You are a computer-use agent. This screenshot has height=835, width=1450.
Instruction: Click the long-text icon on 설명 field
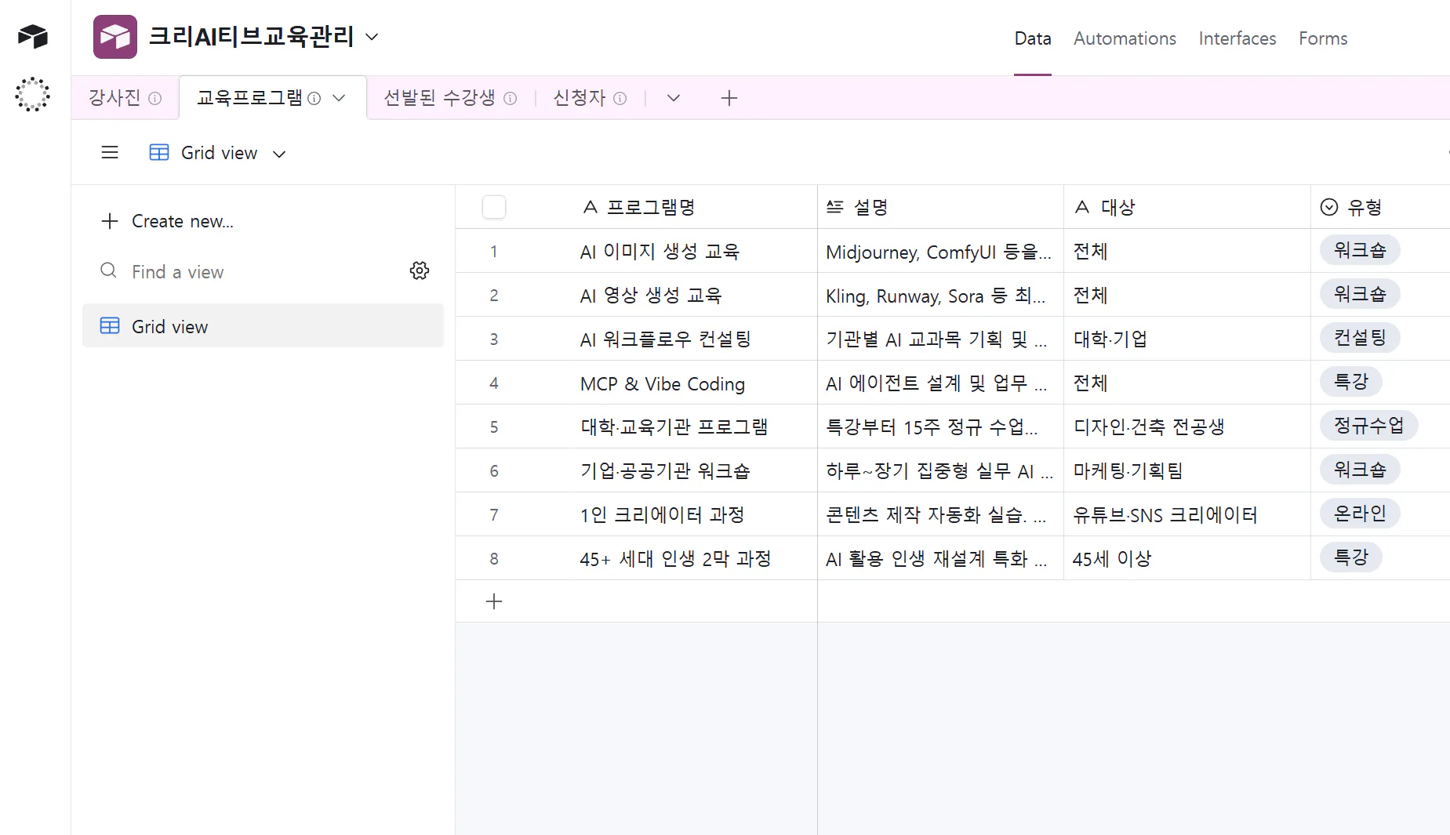[x=834, y=206]
